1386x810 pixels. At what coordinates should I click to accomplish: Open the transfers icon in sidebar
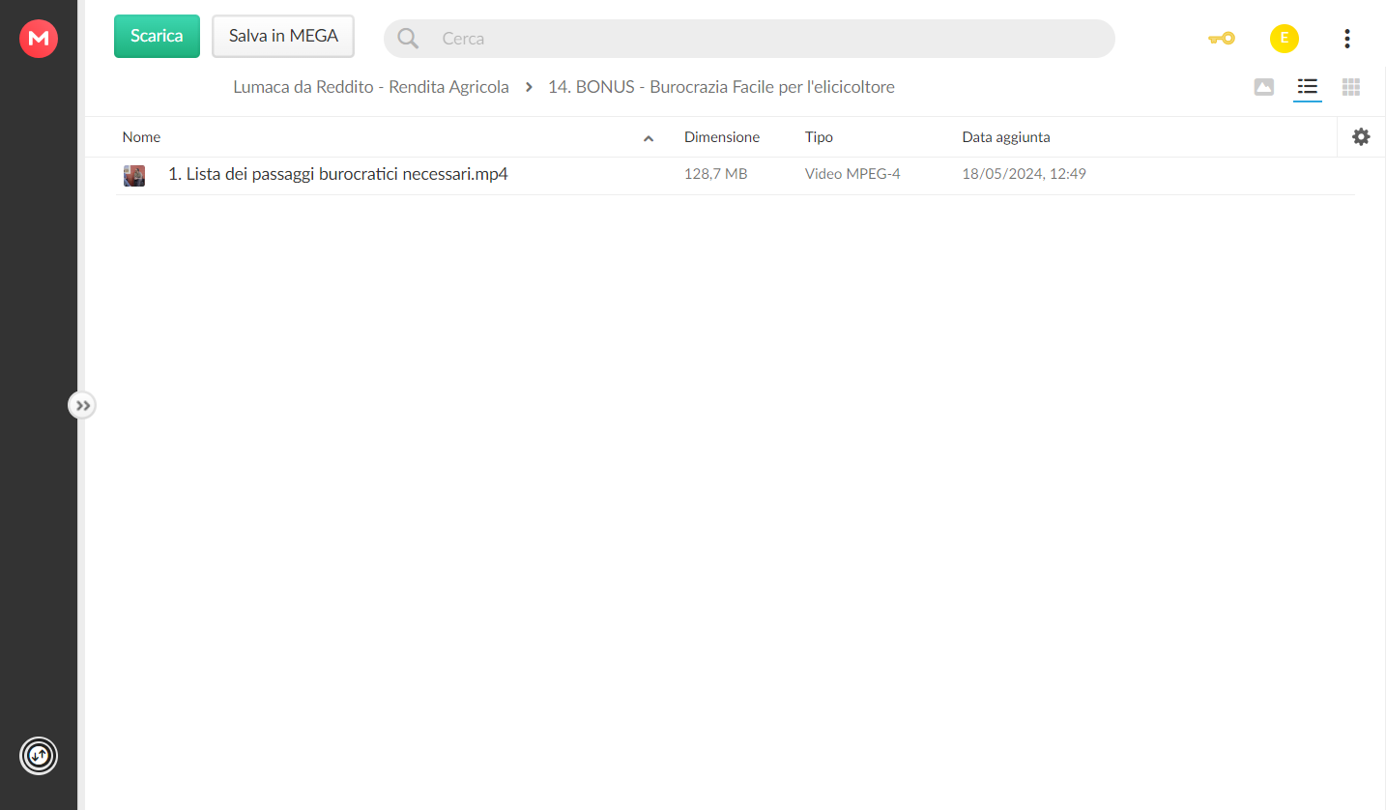click(x=39, y=756)
